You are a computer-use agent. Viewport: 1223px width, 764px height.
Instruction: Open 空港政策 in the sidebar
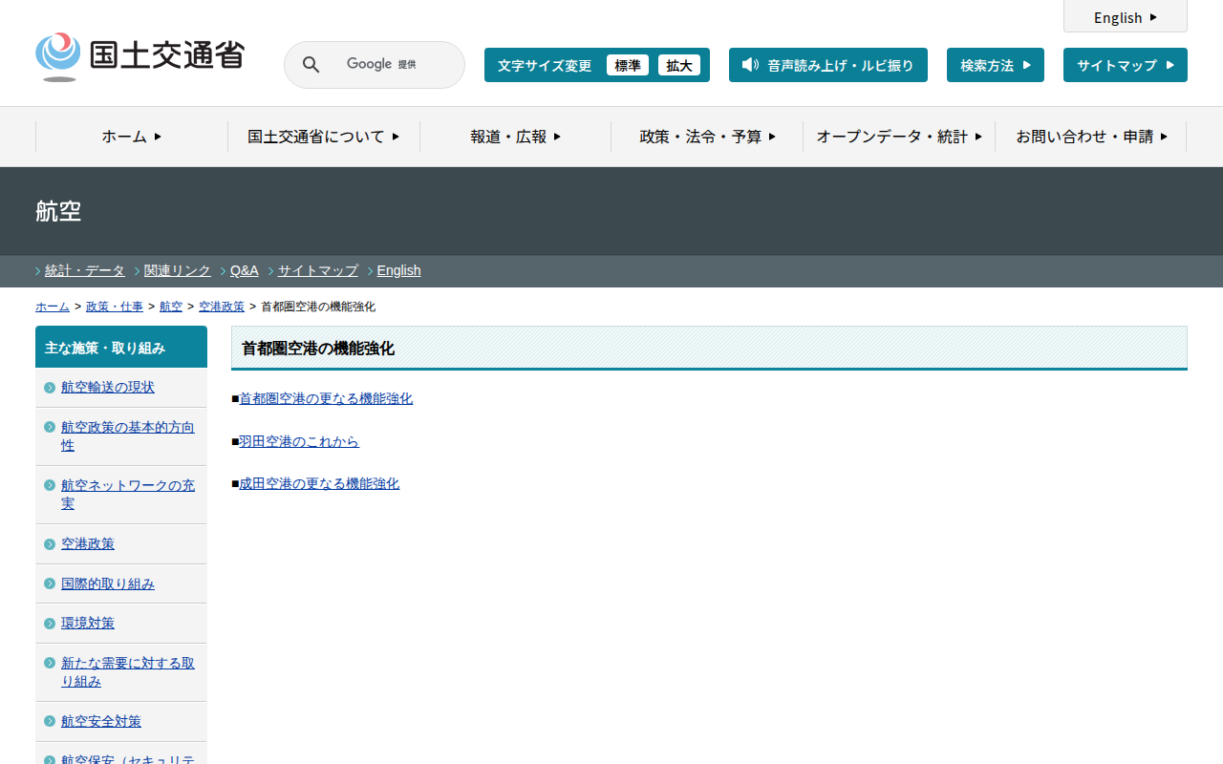coord(88,543)
